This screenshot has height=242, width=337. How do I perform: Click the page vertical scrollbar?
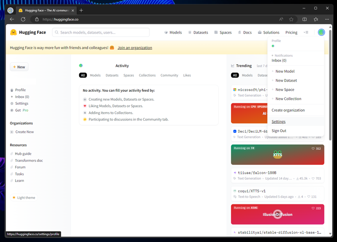pyautogui.click(x=330, y=85)
